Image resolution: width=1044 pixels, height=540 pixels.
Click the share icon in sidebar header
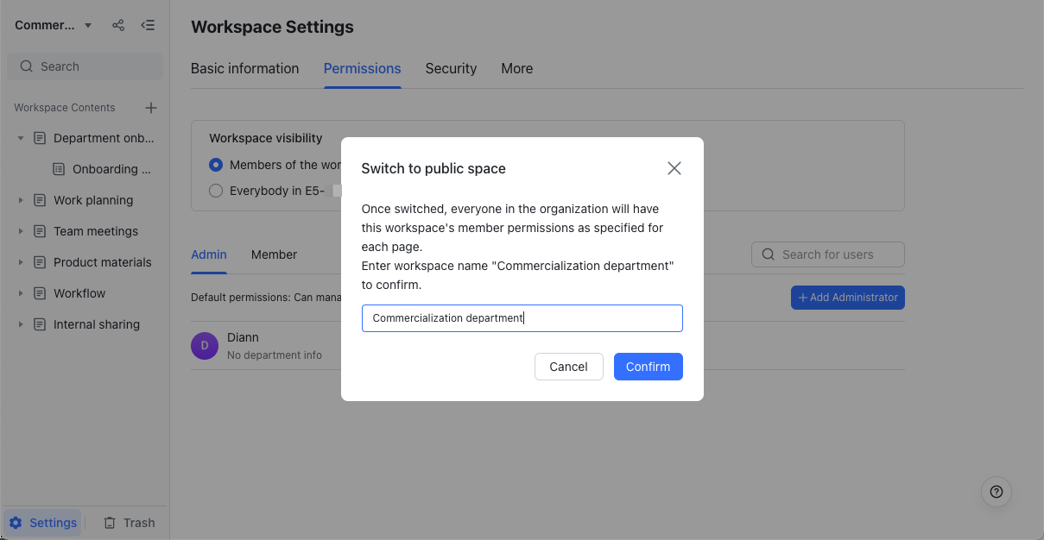pyautogui.click(x=118, y=25)
